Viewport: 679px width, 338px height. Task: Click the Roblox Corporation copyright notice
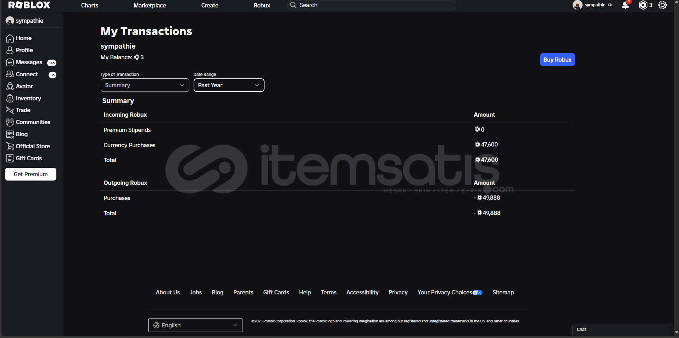385,321
